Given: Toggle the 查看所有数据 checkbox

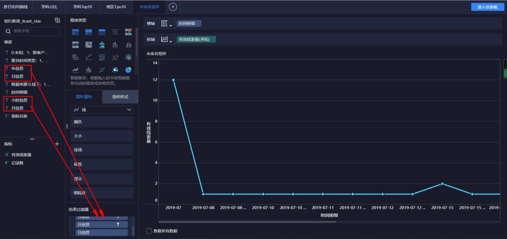Looking at the screenshot, I should (149, 231).
